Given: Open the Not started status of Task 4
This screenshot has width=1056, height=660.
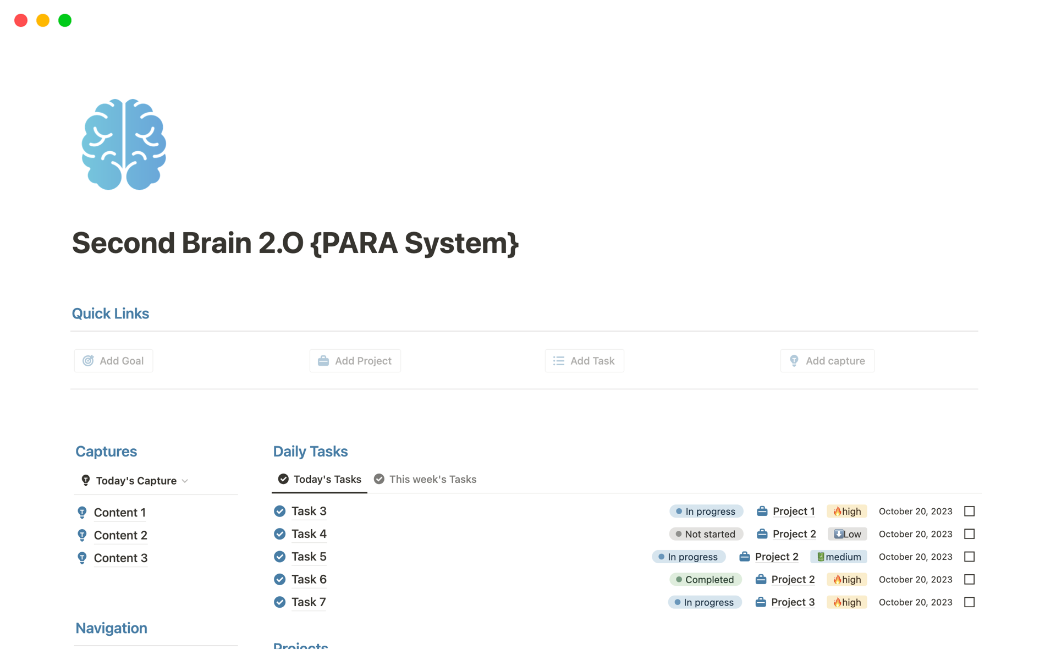Looking at the screenshot, I should pos(706,534).
